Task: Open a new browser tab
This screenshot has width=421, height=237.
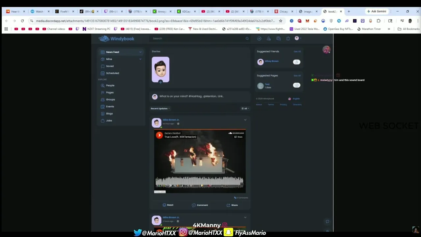Action: [349, 12]
